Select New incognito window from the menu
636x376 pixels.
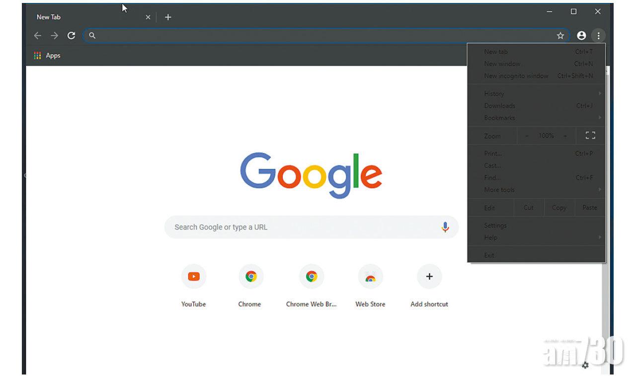[x=516, y=75]
